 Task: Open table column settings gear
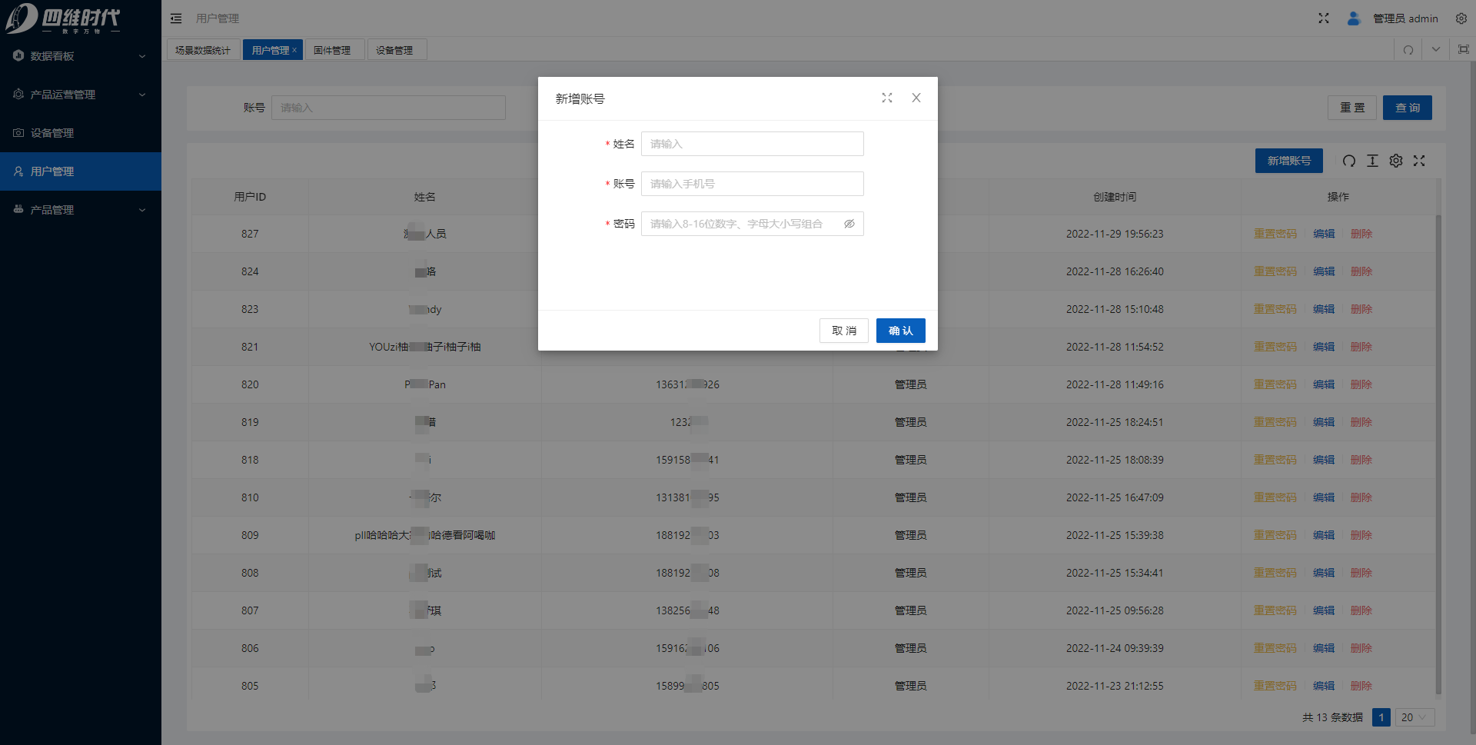[x=1396, y=161]
